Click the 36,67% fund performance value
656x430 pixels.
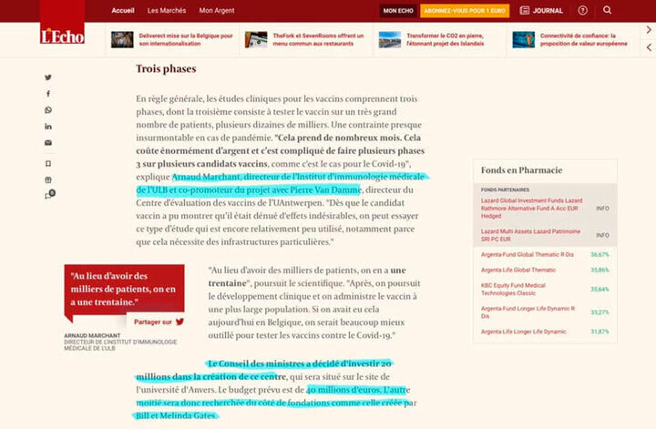coord(600,254)
